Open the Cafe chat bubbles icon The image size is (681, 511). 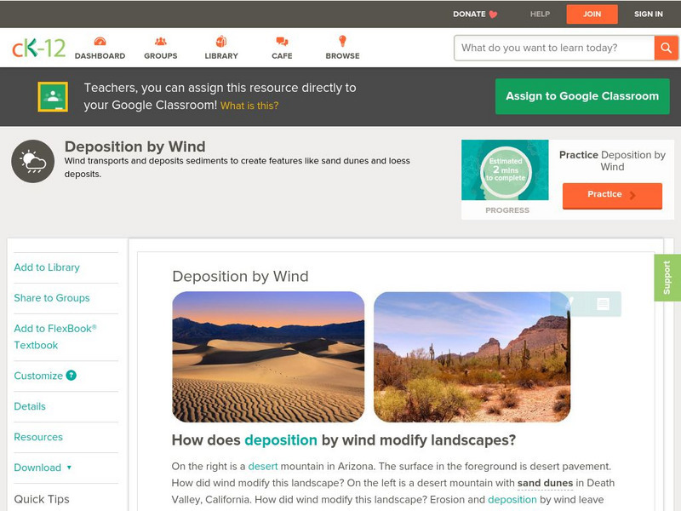tap(282, 41)
